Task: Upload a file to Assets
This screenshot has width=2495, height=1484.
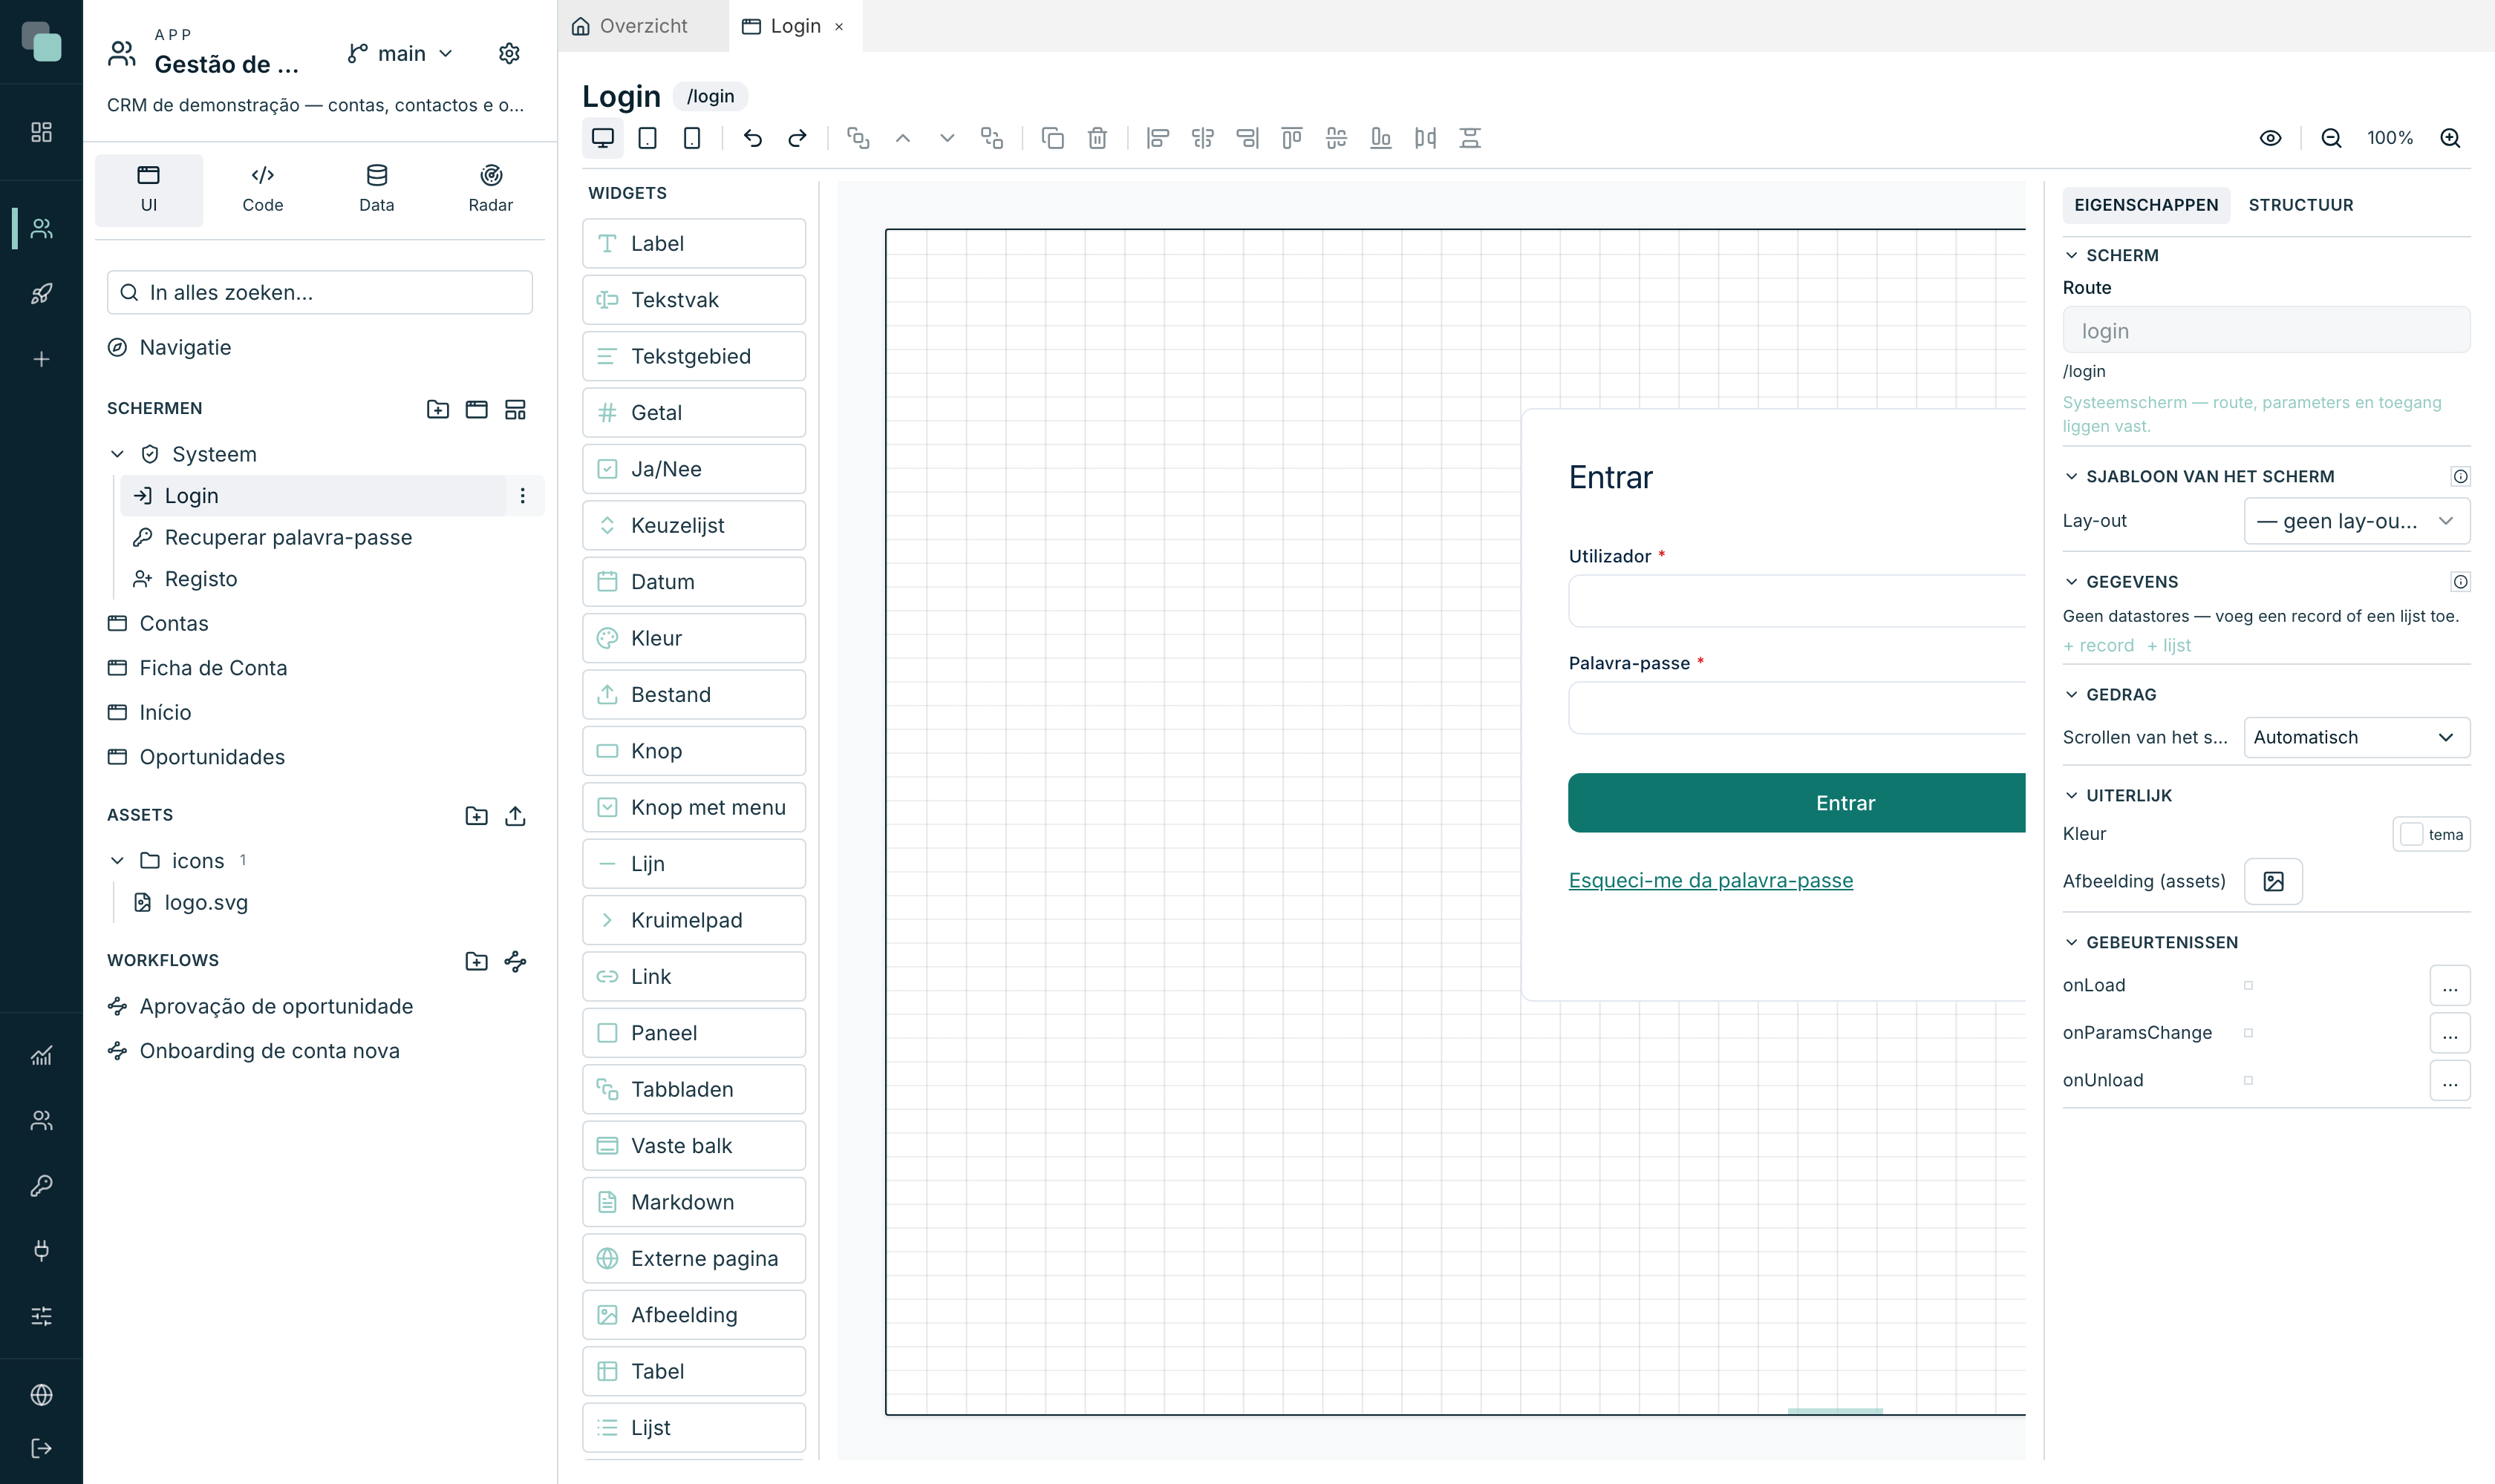Action: pyautogui.click(x=515, y=816)
